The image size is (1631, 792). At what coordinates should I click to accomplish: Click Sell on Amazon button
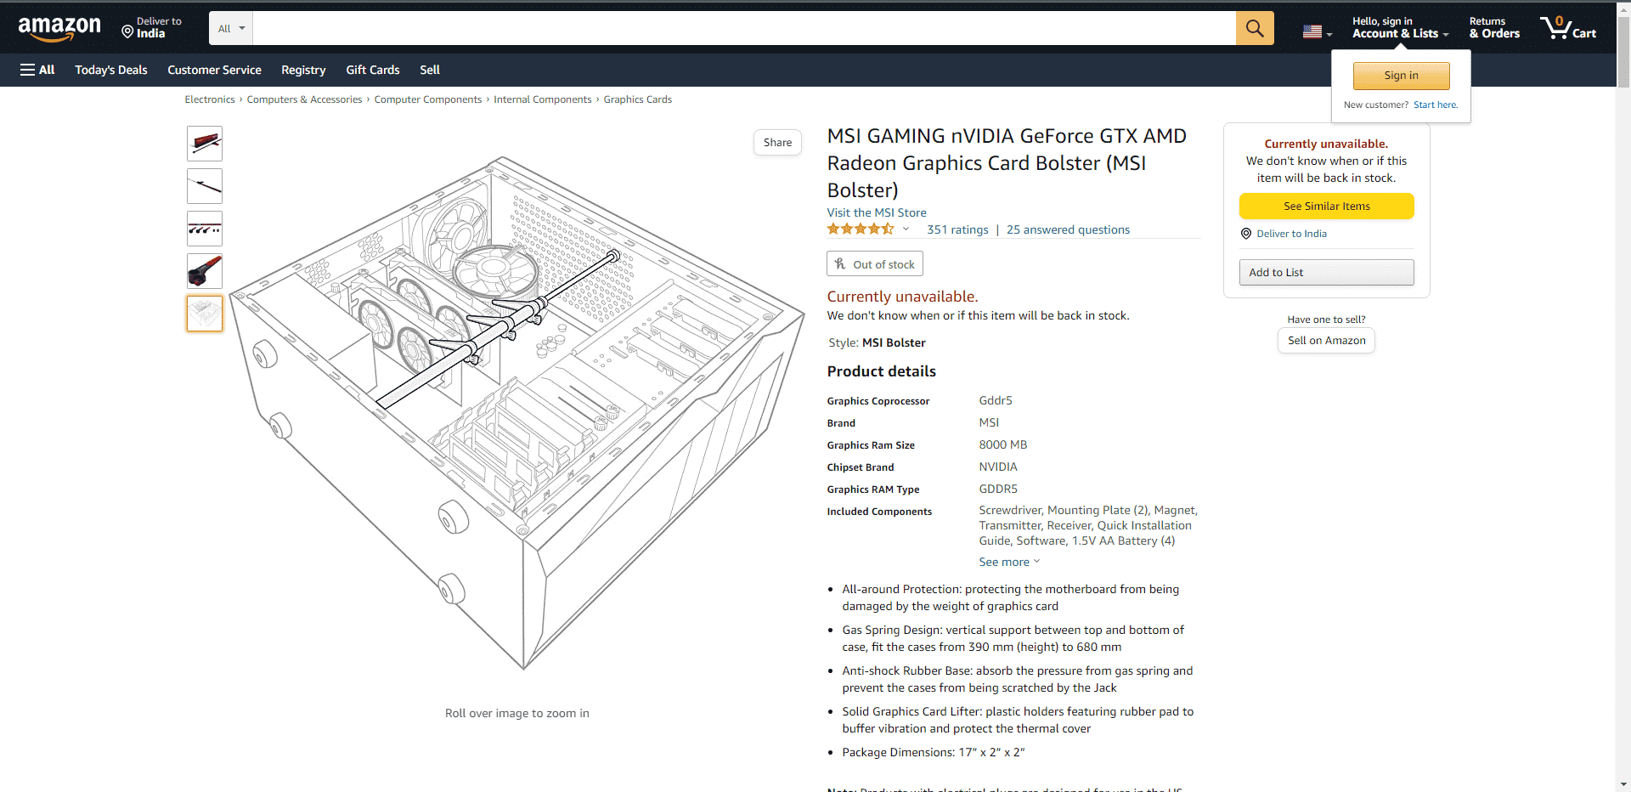(x=1327, y=341)
